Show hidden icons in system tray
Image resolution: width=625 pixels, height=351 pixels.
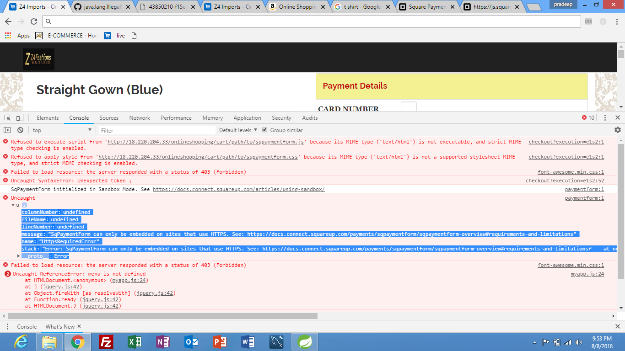click(534, 341)
